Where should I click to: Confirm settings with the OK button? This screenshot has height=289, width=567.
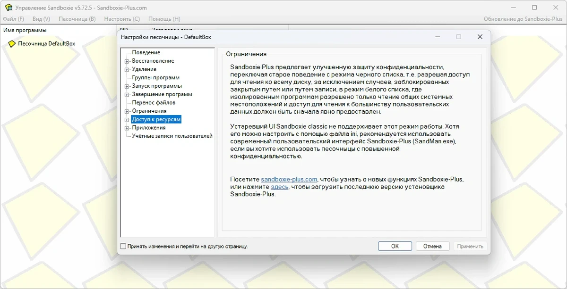395,246
